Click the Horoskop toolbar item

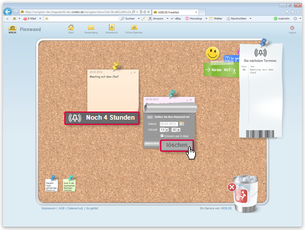tap(193, 19)
